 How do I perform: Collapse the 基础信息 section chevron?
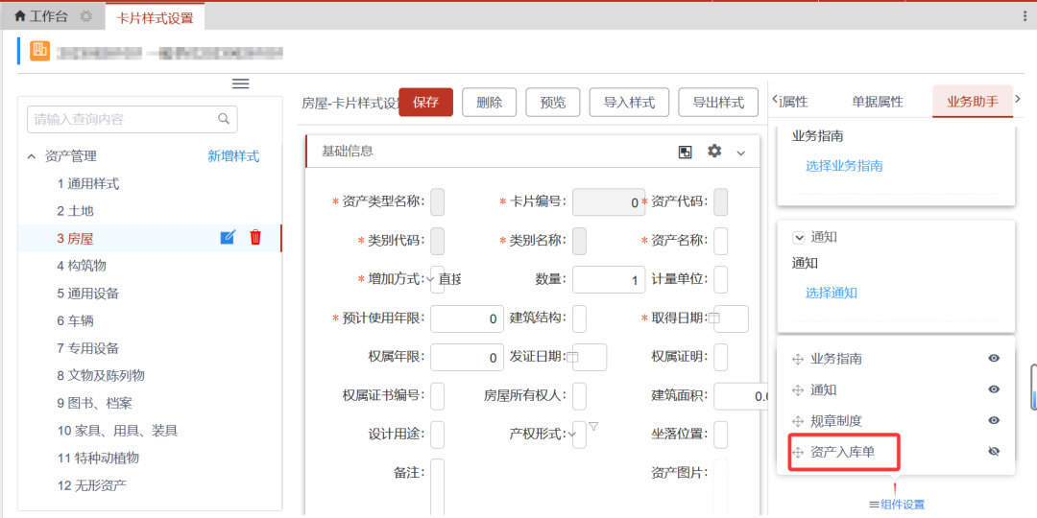(740, 153)
